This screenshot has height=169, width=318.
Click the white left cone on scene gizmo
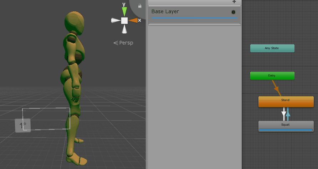pyautogui.click(x=116, y=20)
